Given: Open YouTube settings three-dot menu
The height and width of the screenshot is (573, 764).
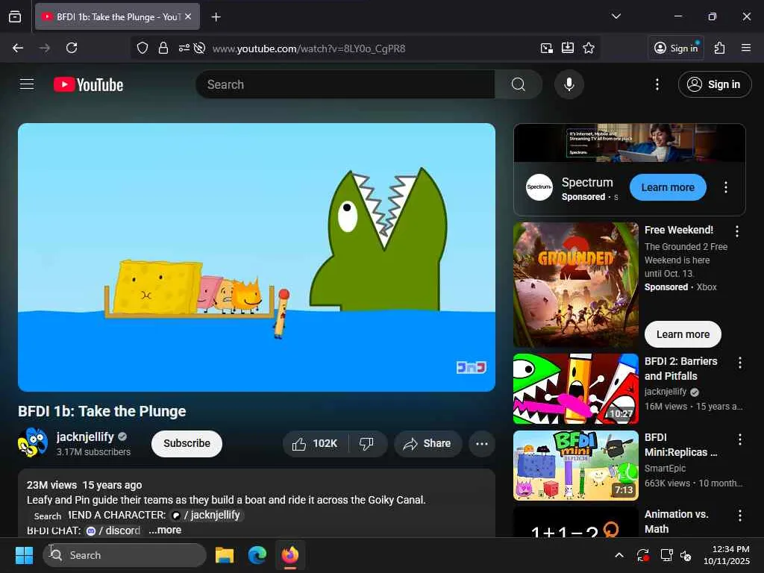Looking at the screenshot, I should (x=657, y=84).
